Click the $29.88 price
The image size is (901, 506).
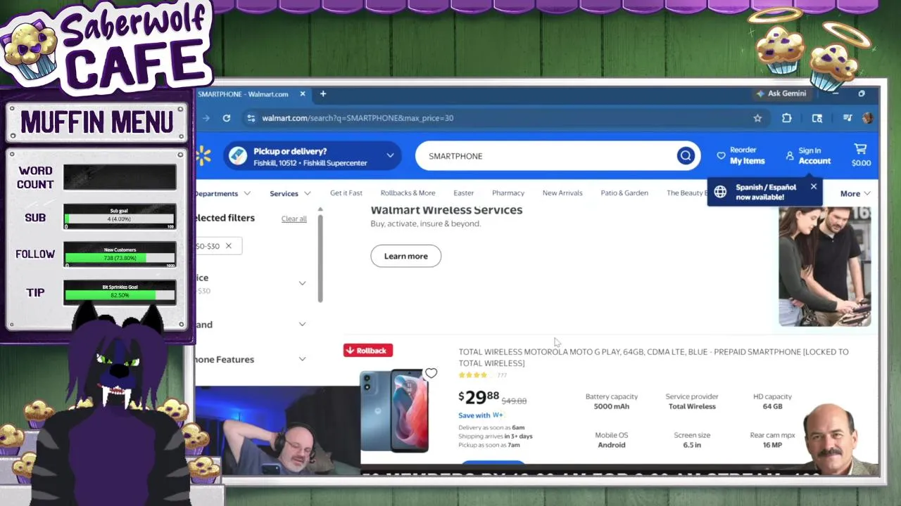[479, 397]
